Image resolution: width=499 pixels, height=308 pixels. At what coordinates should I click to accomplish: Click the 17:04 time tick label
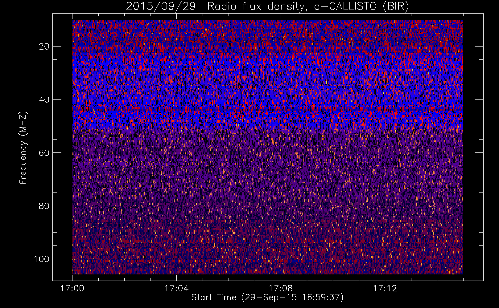[176, 289]
